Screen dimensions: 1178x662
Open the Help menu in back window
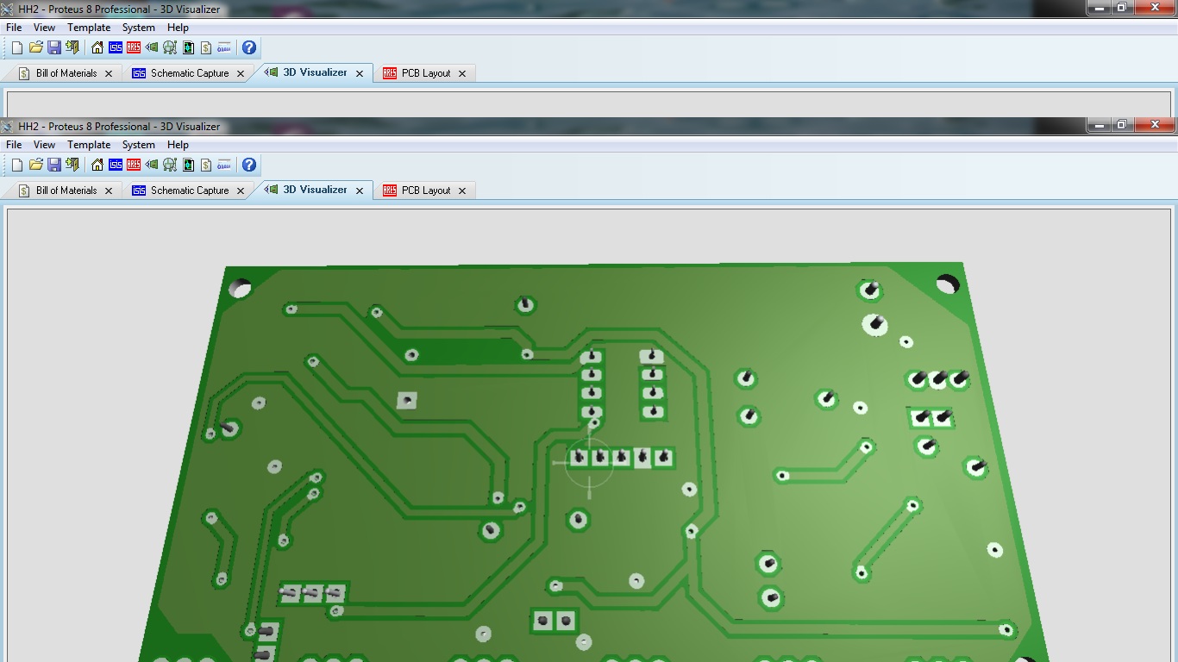(178, 28)
